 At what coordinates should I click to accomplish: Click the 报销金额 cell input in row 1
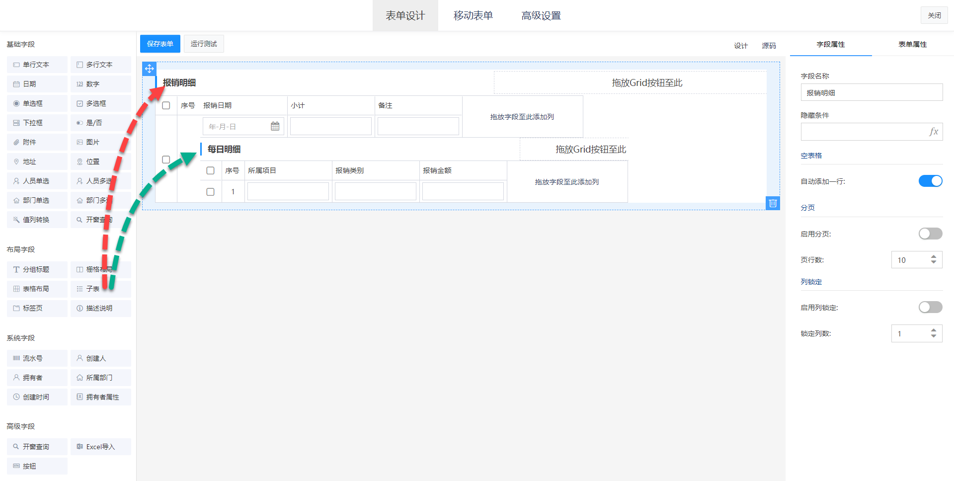(x=463, y=191)
